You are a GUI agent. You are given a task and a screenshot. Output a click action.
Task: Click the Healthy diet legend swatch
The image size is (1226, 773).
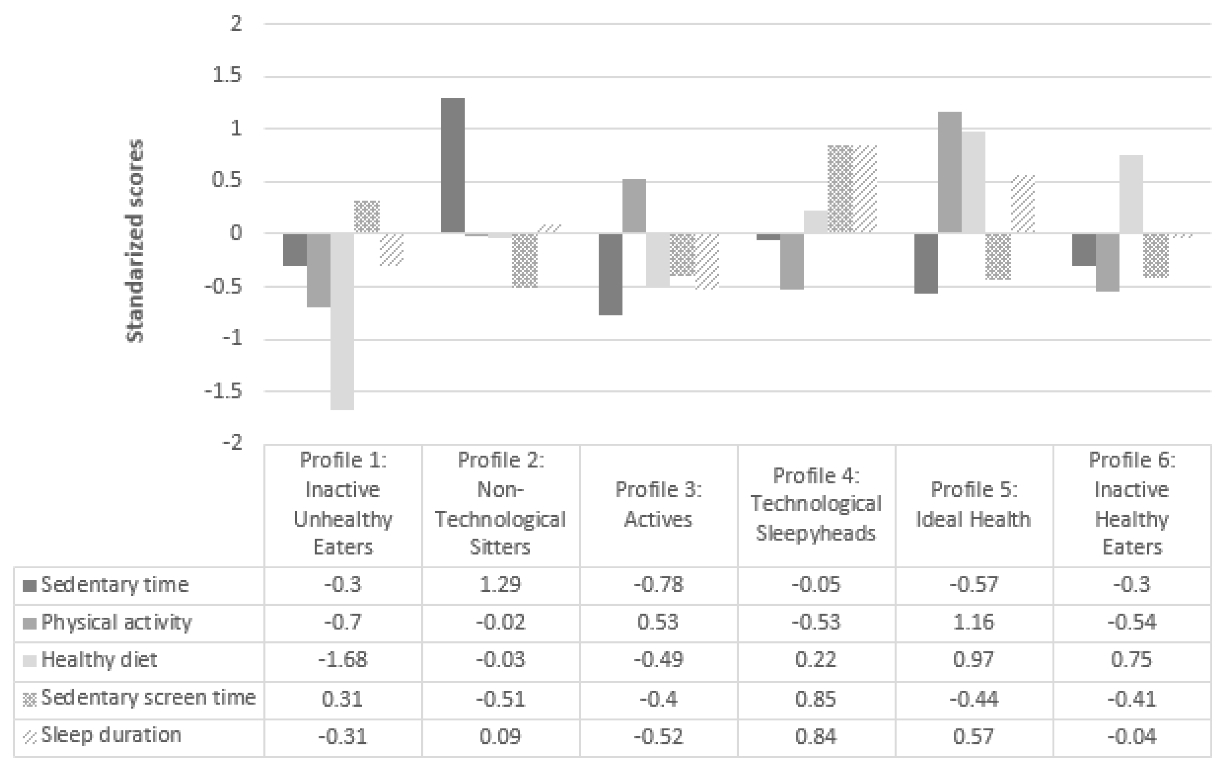pos(30,661)
